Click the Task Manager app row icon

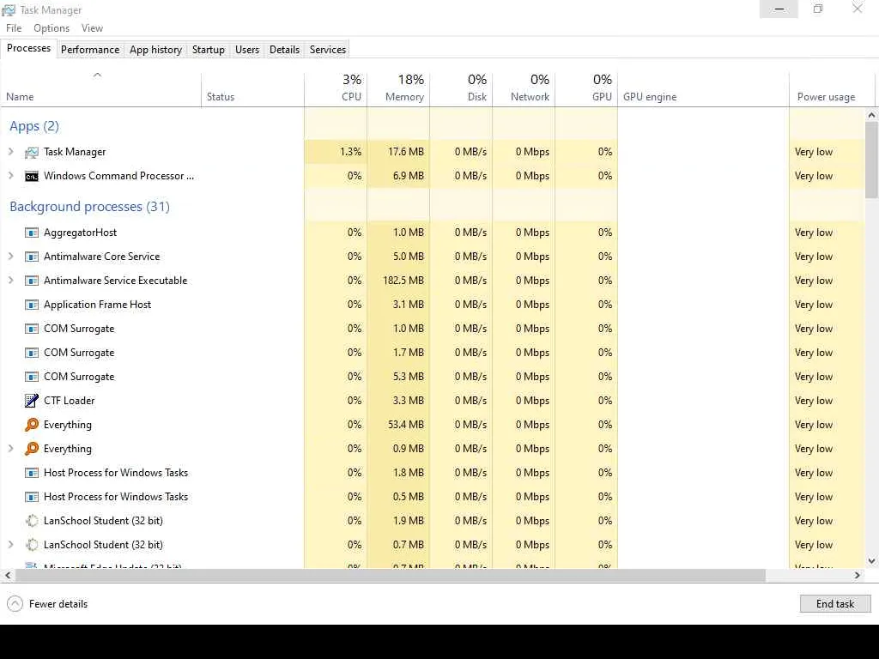point(32,152)
